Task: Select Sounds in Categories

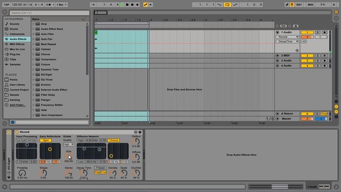Action: (x=14, y=24)
